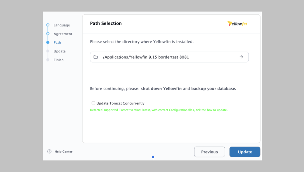Click the Yellowfin logo in the header
The height and width of the screenshot is (172, 304).
point(237,23)
